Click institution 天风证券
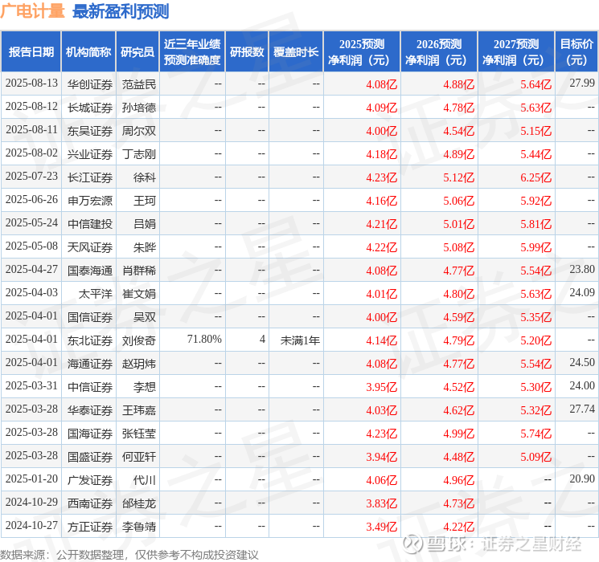Screen dimensions: 599x562 tap(90, 247)
